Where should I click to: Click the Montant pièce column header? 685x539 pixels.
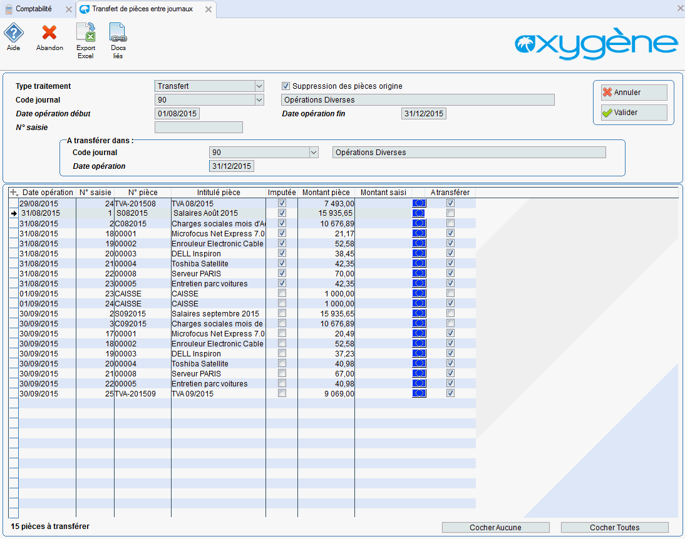click(326, 193)
